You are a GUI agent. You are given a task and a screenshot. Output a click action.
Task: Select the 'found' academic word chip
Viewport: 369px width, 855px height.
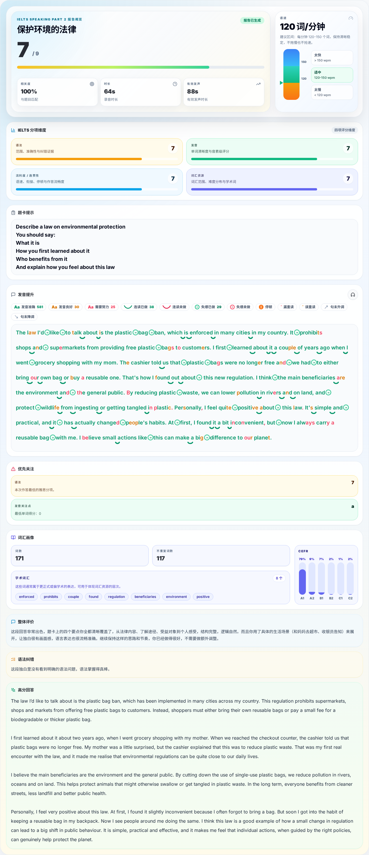[x=93, y=597]
